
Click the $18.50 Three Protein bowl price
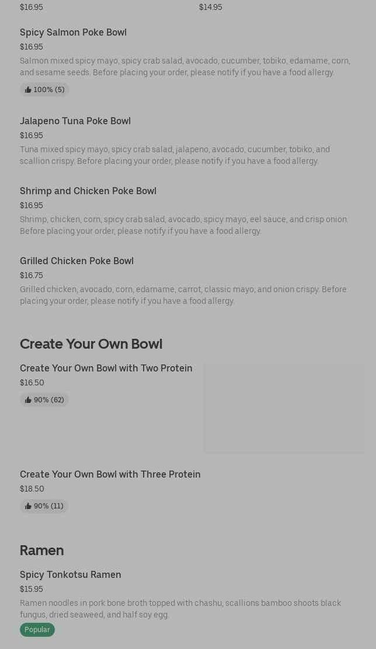[x=32, y=489]
